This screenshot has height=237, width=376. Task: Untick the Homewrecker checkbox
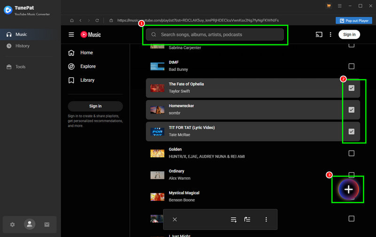tap(351, 110)
